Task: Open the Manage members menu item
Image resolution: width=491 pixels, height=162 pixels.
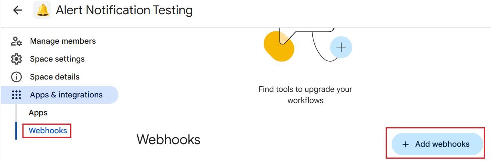Action: pos(63,41)
